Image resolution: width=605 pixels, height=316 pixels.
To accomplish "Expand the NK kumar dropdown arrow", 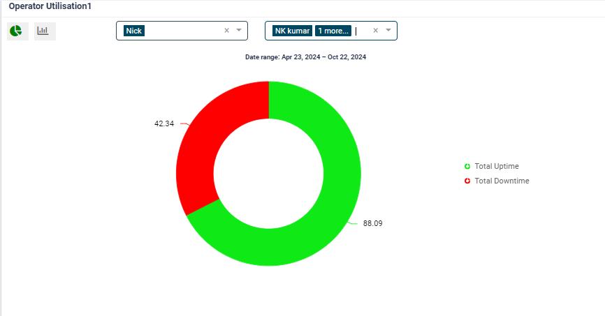I will 388,31.
